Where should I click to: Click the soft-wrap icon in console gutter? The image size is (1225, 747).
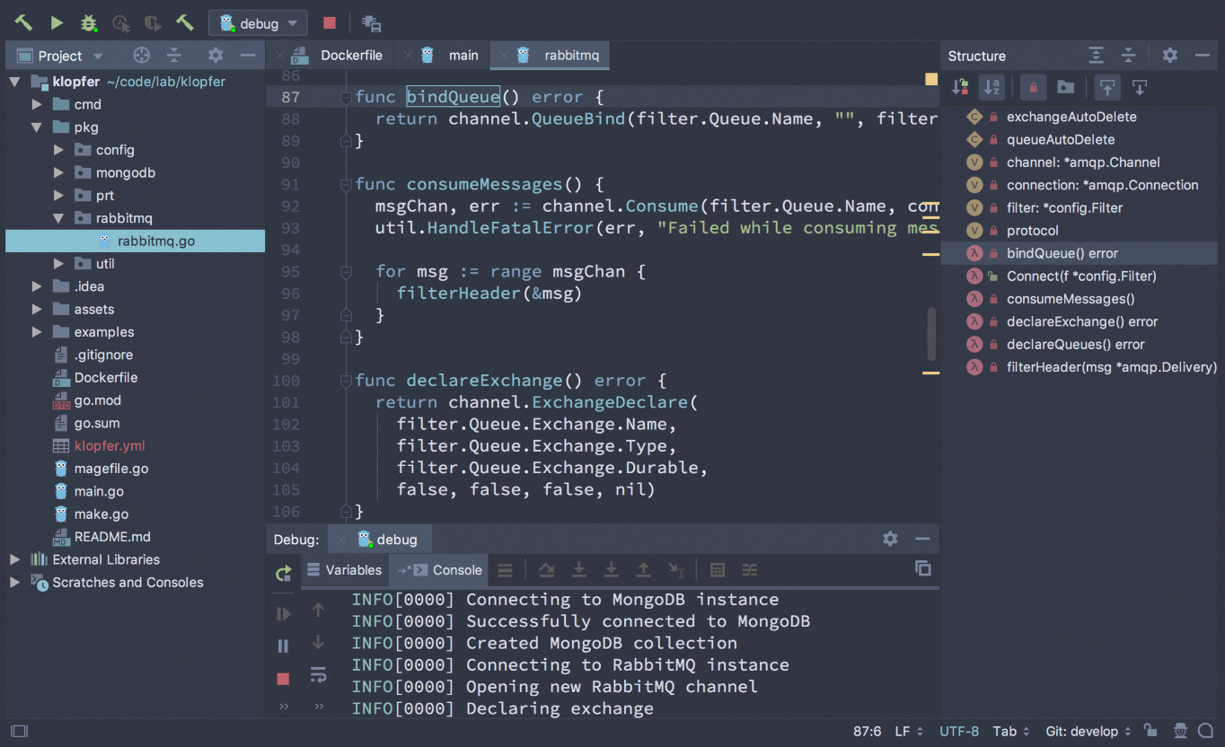pyautogui.click(x=318, y=674)
